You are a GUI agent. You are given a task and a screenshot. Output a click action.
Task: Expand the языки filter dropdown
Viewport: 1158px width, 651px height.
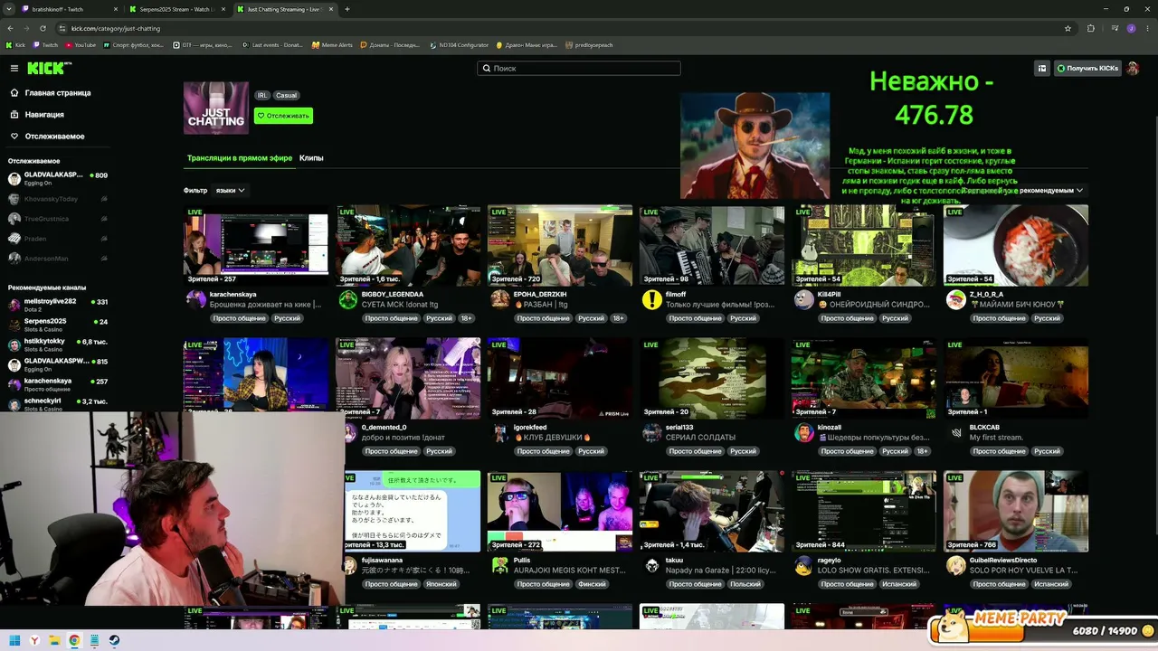coord(230,191)
